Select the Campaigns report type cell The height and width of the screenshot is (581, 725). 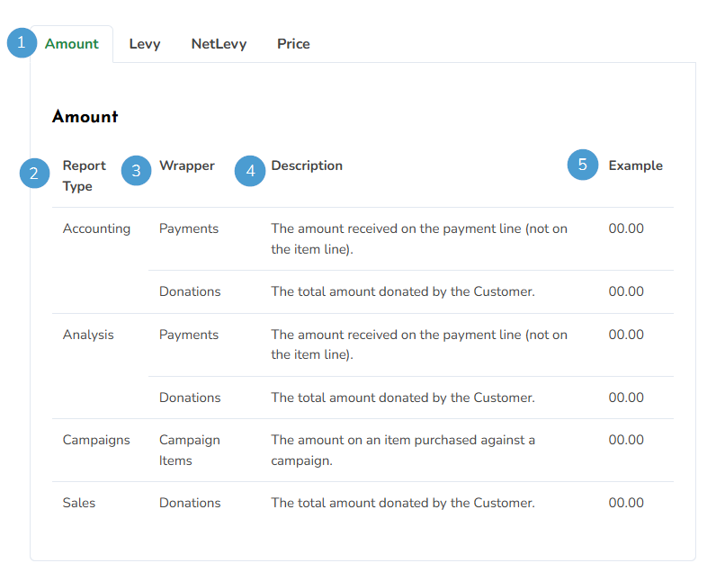(96, 440)
